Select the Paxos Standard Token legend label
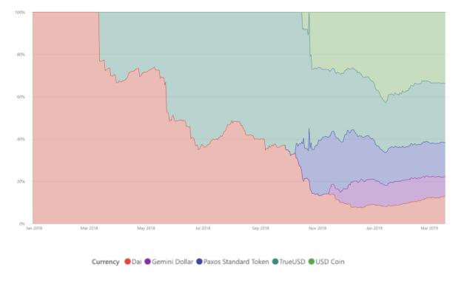This screenshot has width=467, height=284. click(x=236, y=262)
